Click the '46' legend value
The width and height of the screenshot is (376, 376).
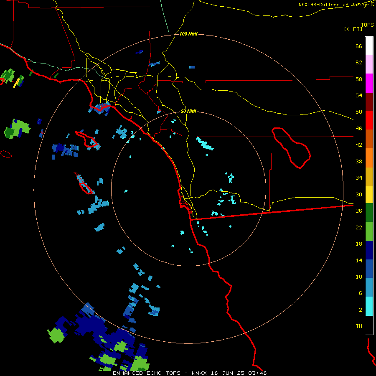coord(359,129)
